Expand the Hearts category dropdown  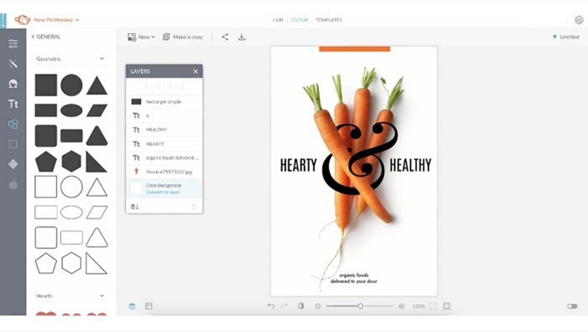[102, 296]
